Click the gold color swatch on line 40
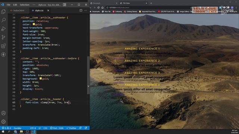Viewport: 239px width, 134px height. click(x=34, y=24)
